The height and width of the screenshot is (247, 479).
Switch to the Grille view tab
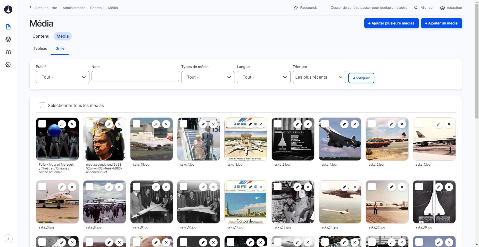pos(60,49)
